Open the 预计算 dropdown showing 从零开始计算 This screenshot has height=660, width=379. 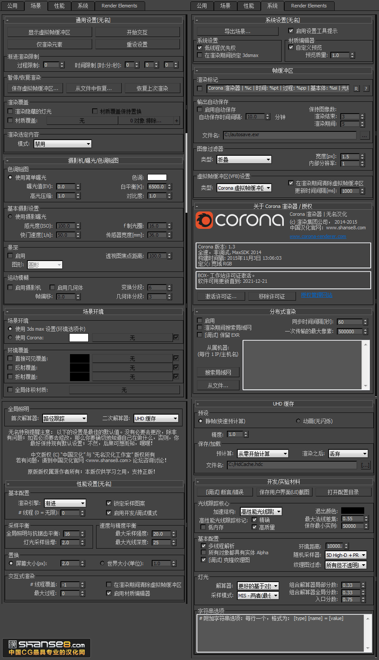tap(263, 454)
